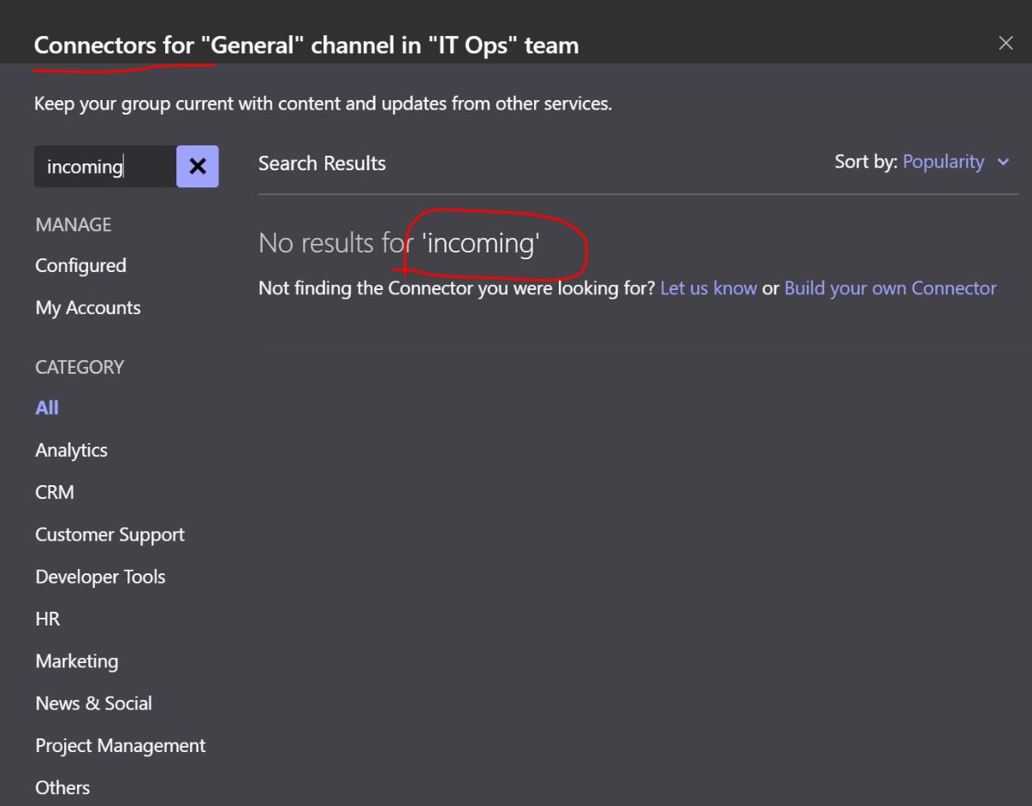1032x806 pixels.
Task: Filter connectors by CRM category
Action: point(55,492)
